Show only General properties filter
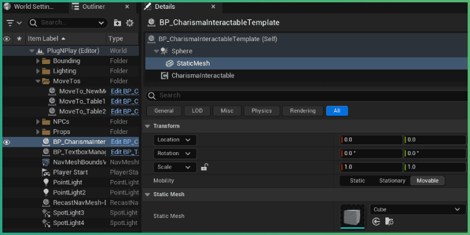 pyautogui.click(x=164, y=111)
